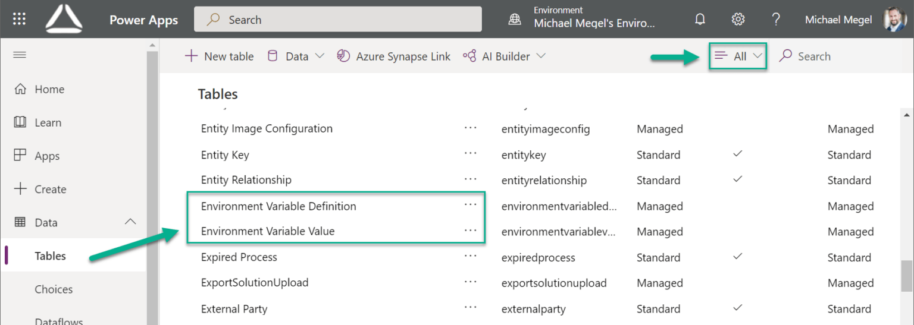Open the External Party table

234,309
